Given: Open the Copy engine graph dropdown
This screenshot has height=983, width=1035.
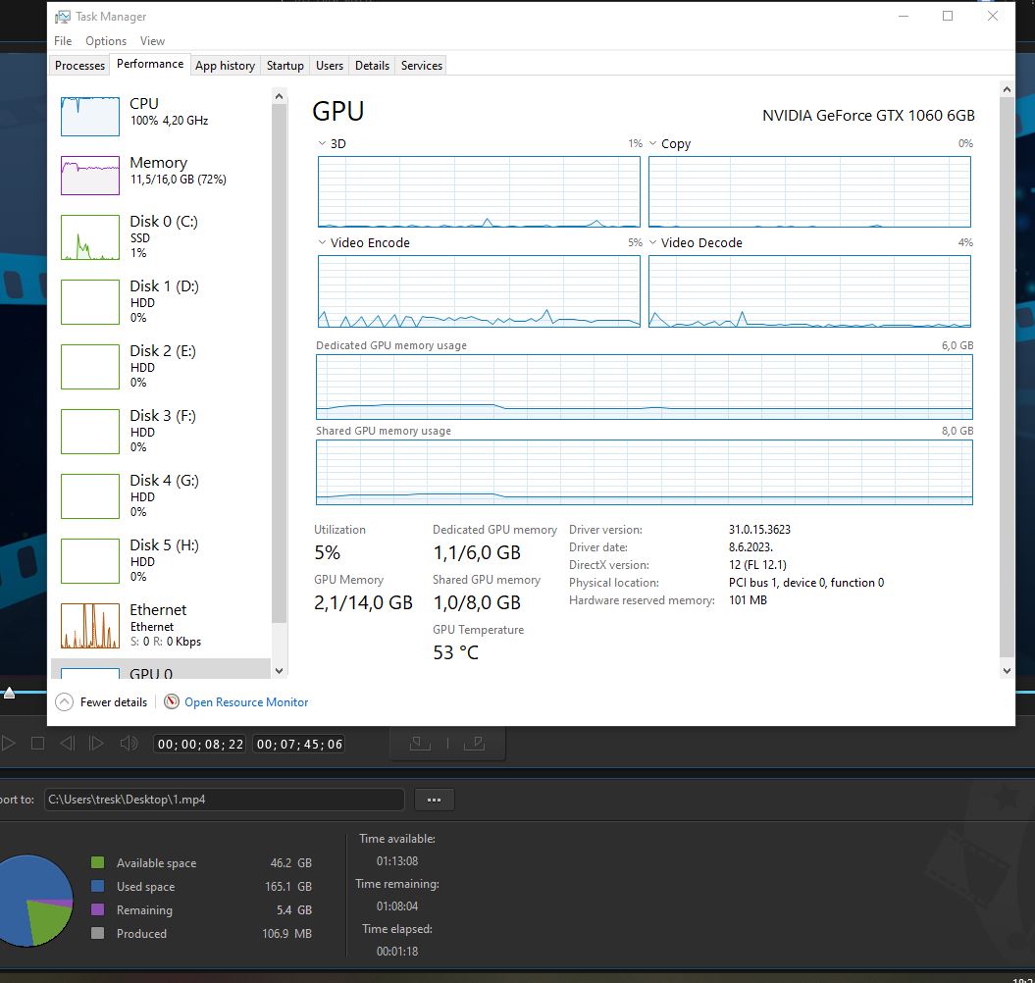Looking at the screenshot, I should click(652, 144).
